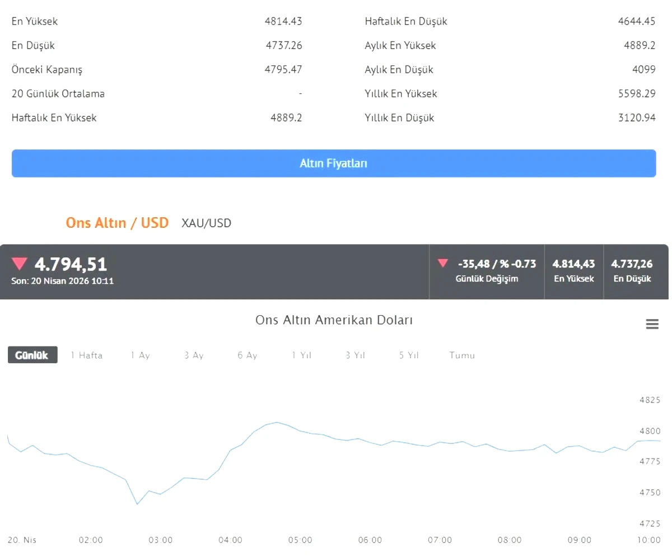Click the red triangle next to daily change

443,263
